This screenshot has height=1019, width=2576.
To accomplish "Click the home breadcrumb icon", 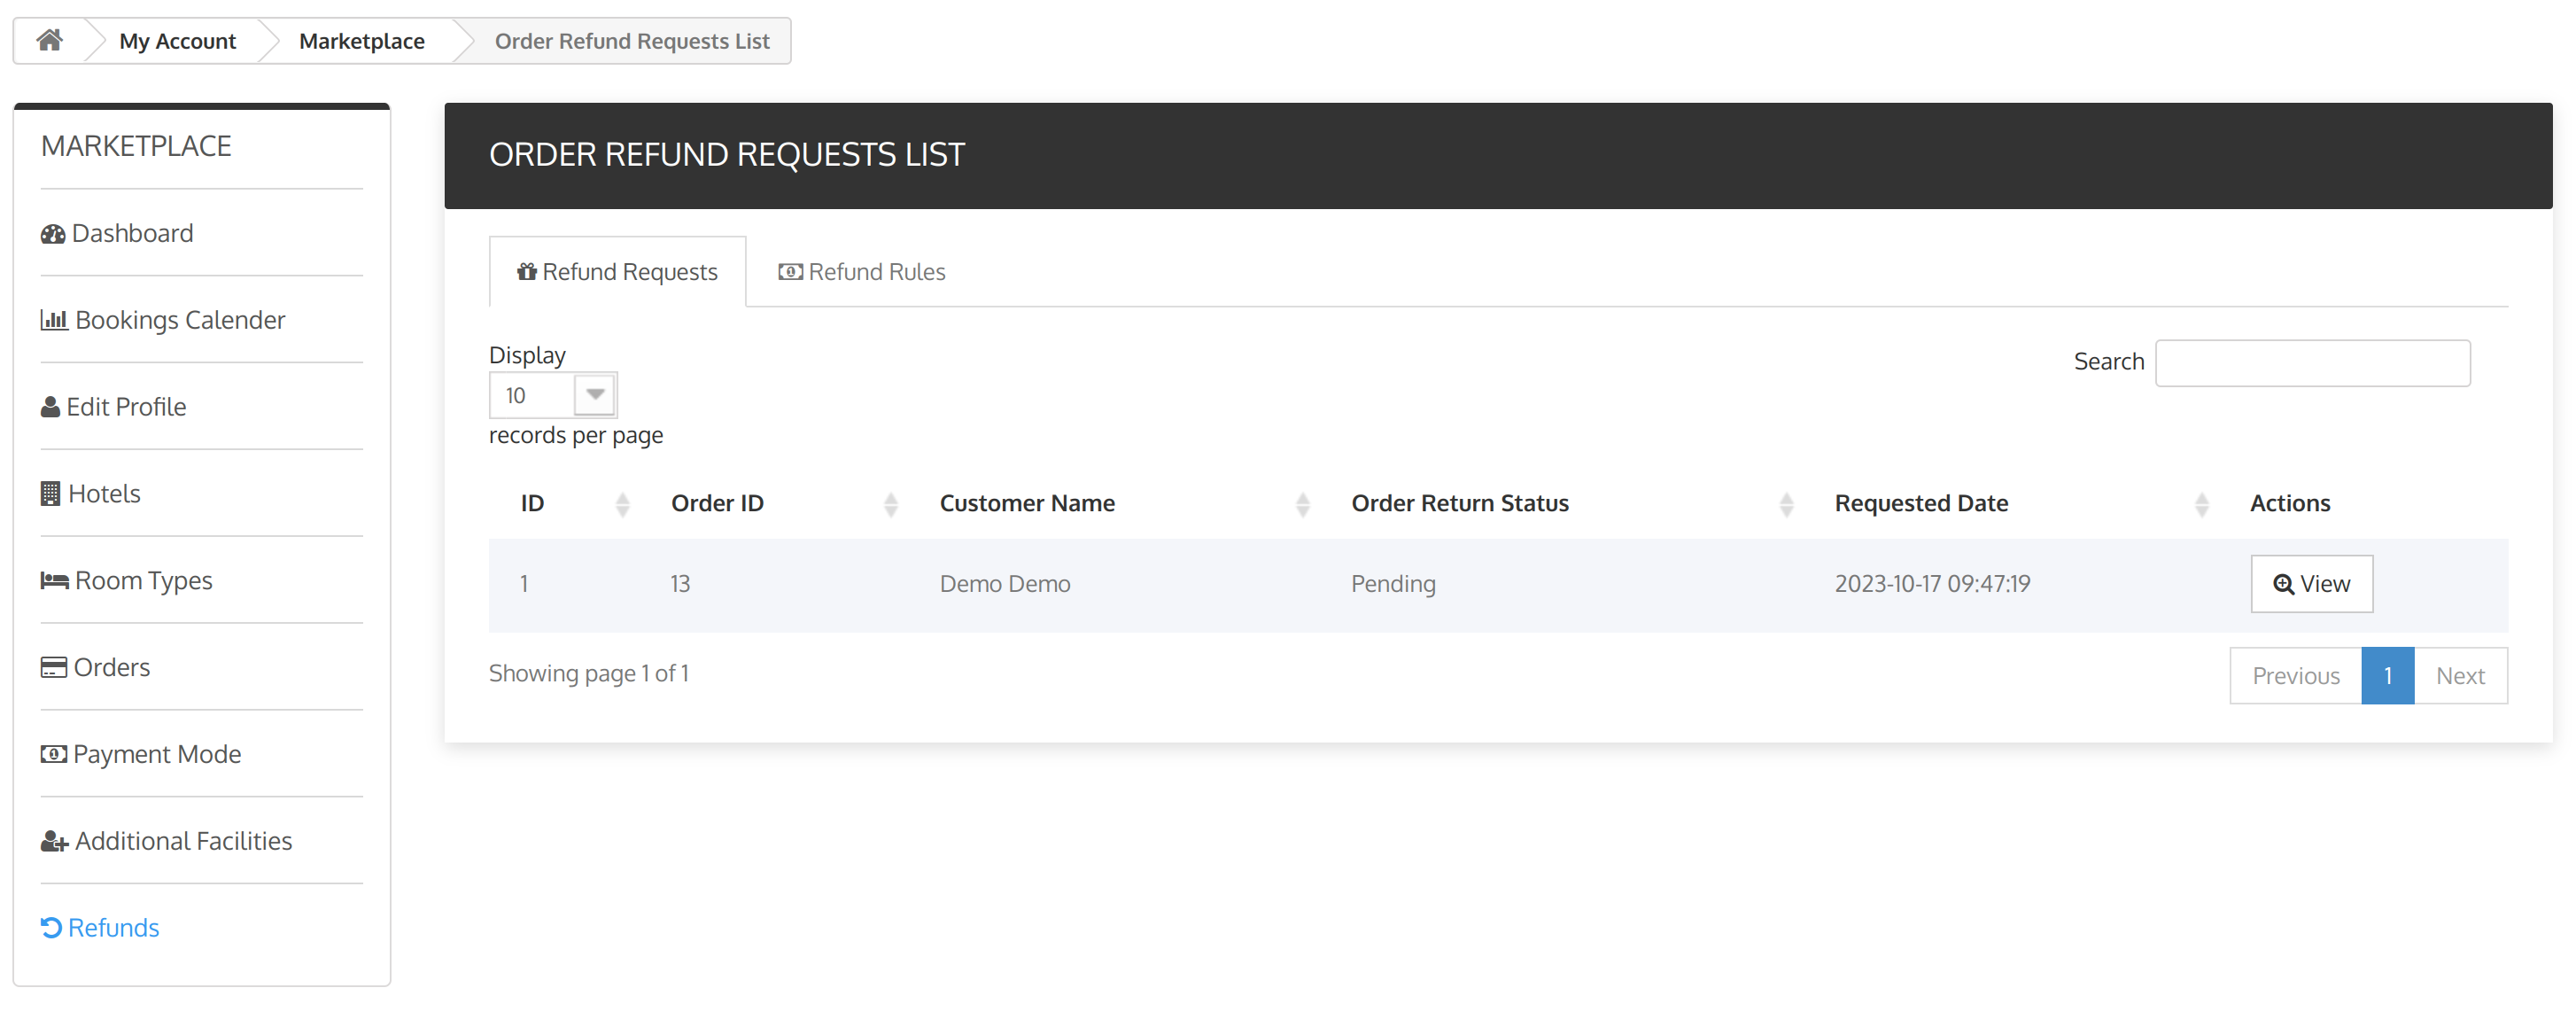I will [48, 40].
